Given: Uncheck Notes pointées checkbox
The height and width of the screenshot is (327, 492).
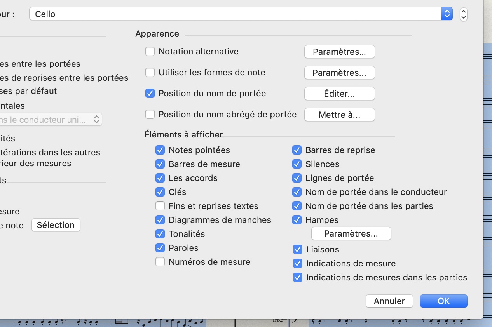Looking at the screenshot, I should click(160, 150).
